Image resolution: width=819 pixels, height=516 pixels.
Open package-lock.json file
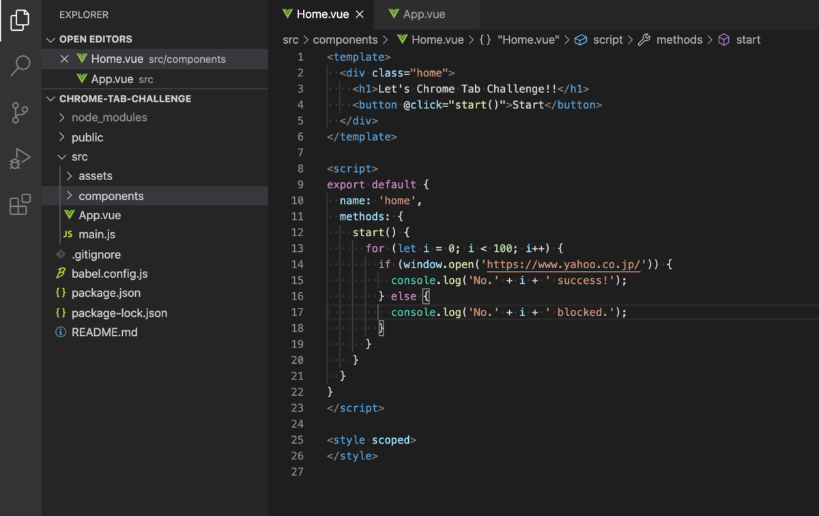point(155,313)
